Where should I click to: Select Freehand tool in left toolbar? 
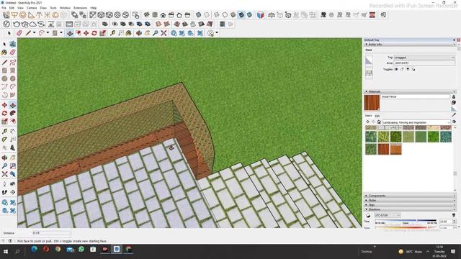[x=13, y=63]
